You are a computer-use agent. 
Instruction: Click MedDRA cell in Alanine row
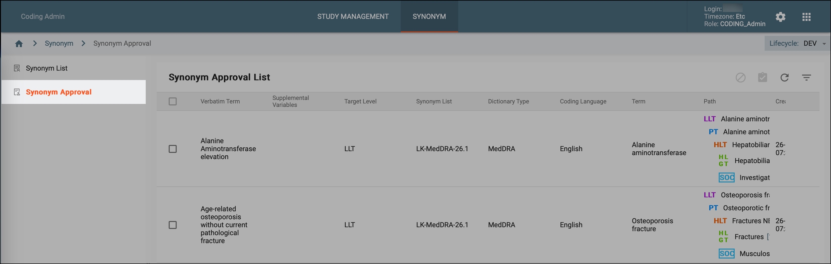(501, 149)
